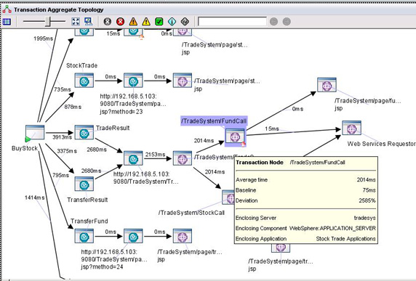
Task: Click the 795ms edge label
Action: coord(60,175)
